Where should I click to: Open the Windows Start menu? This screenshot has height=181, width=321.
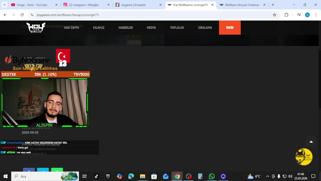[x=6, y=176]
